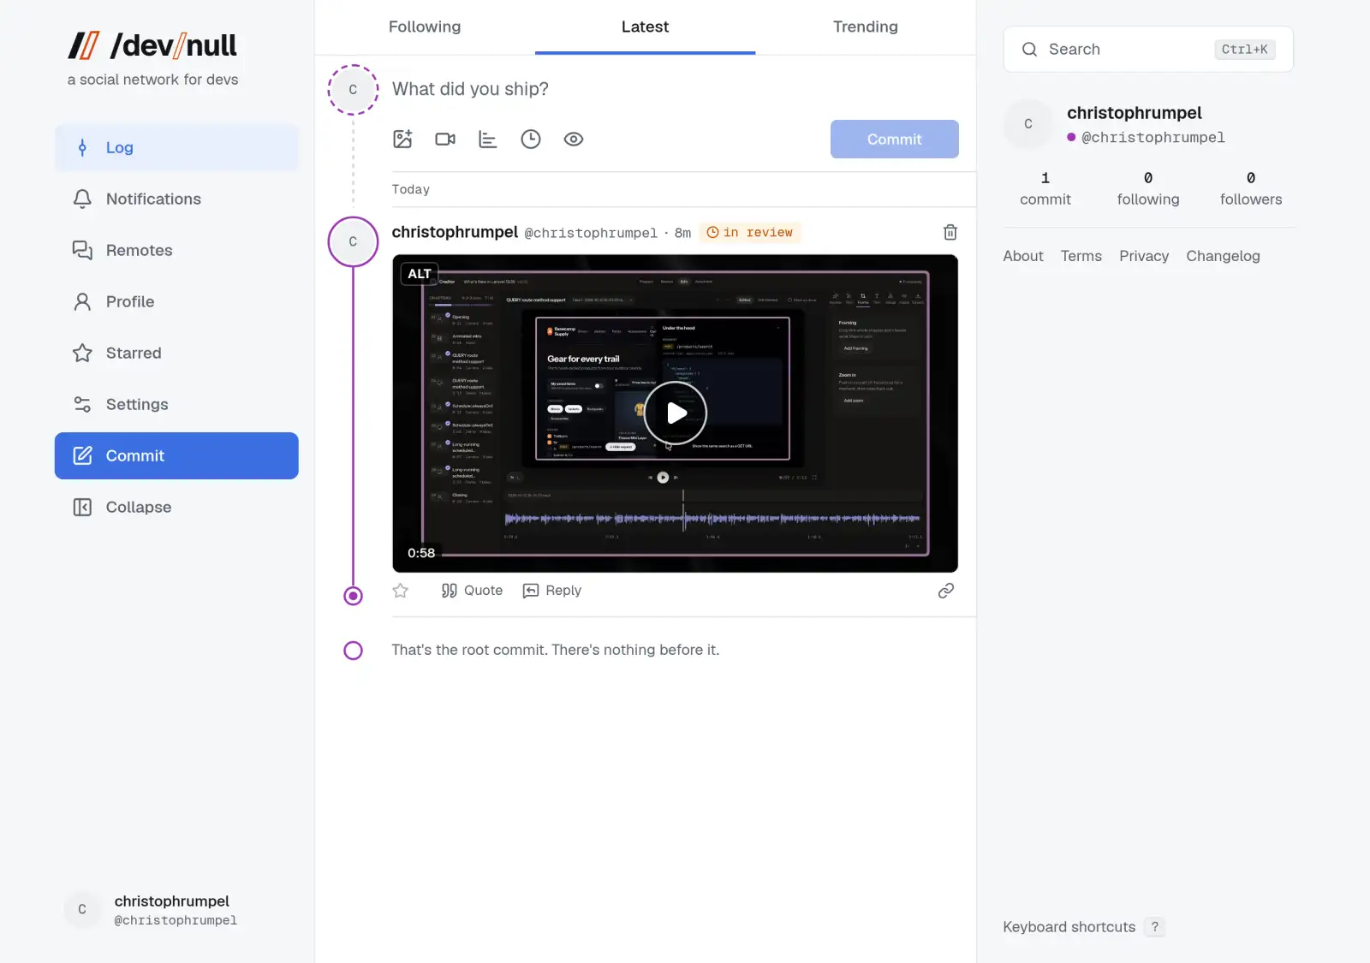View Starred items in the sidebar
Image resolution: width=1370 pixels, height=963 pixels.
[x=176, y=353]
